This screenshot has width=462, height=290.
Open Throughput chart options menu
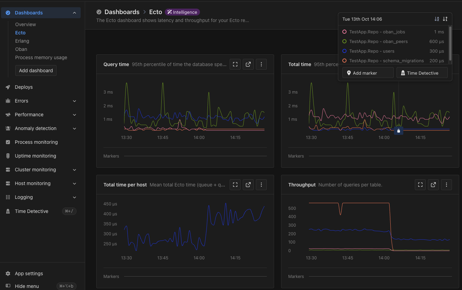tap(446, 185)
